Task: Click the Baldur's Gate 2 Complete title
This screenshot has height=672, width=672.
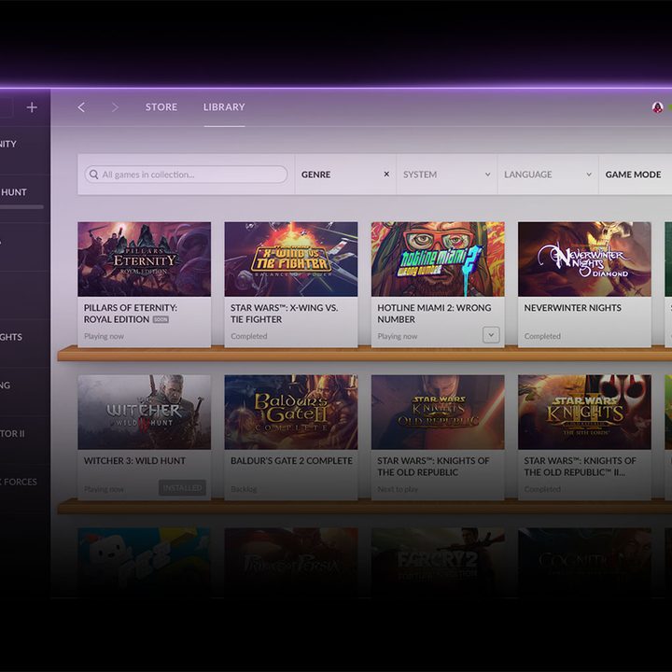Action: point(291,461)
